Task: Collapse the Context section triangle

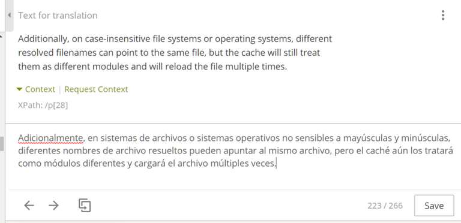Action: (x=19, y=89)
